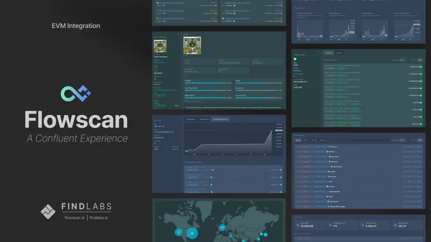The height and width of the screenshot is (242, 431).
Task: Open the small NFT thumbnail in sidebar
Action: (160, 46)
